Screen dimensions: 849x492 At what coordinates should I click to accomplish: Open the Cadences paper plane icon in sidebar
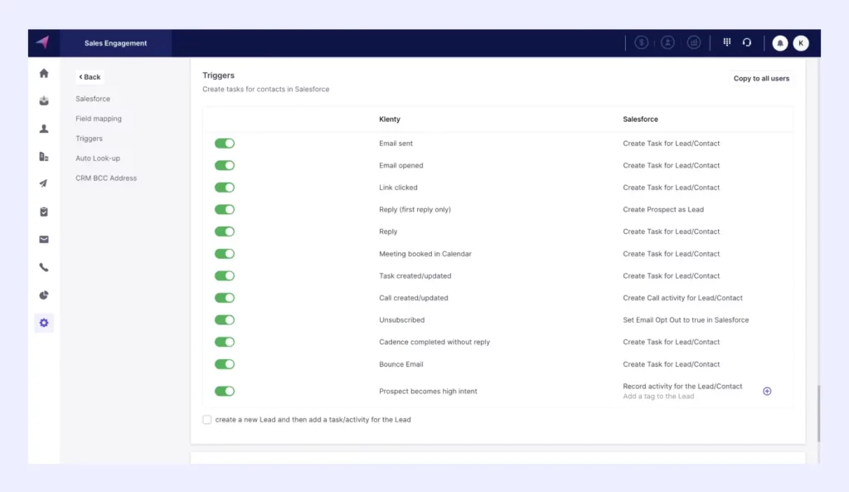(44, 183)
